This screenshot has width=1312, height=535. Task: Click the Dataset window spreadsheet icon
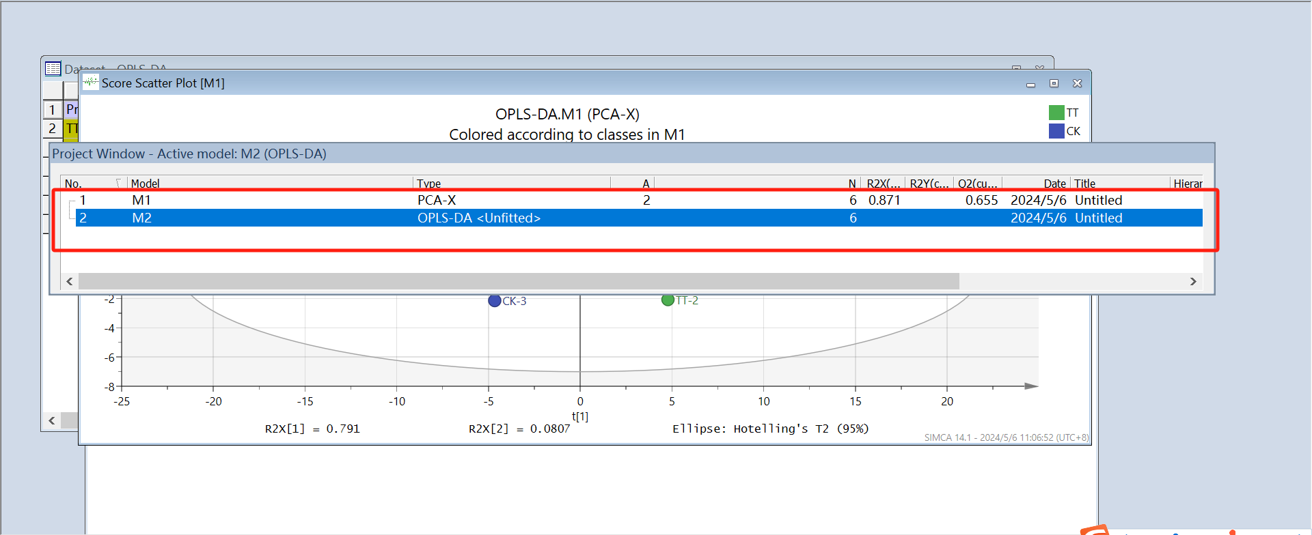pos(53,68)
